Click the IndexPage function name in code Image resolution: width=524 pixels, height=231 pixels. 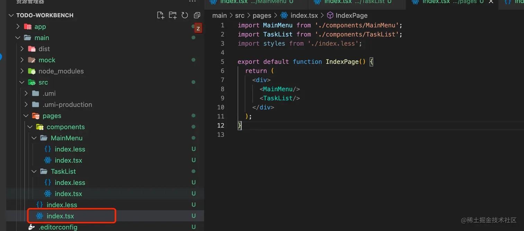click(x=342, y=62)
